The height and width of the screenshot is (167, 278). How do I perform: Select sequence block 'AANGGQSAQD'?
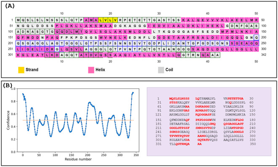207,136
